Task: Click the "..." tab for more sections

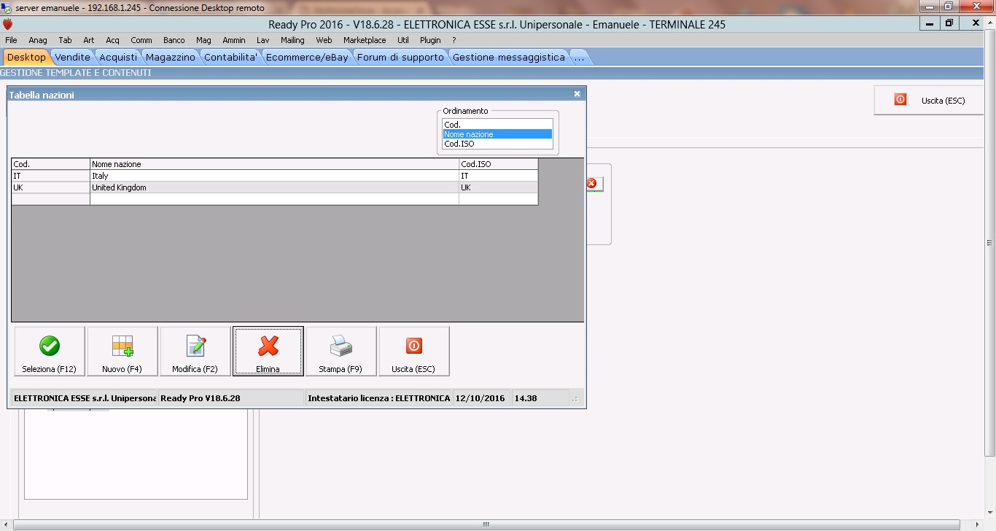Action: pyautogui.click(x=580, y=57)
